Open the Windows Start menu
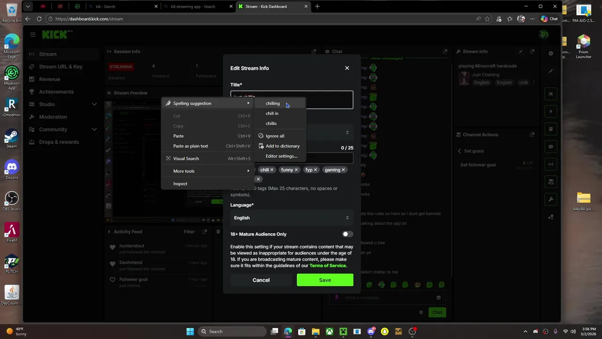602x339 pixels. tap(190, 331)
